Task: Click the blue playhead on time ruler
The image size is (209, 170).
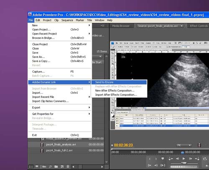Action: point(183,152)
